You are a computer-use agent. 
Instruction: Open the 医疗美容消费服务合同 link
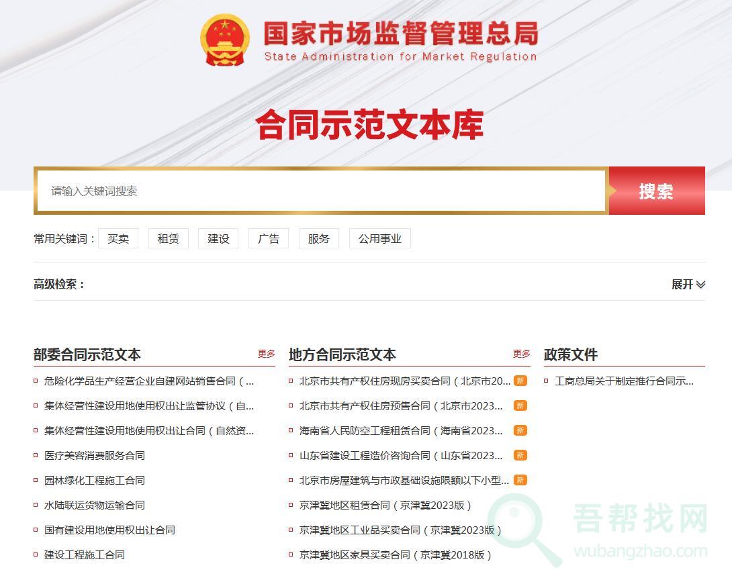[95, 455]
